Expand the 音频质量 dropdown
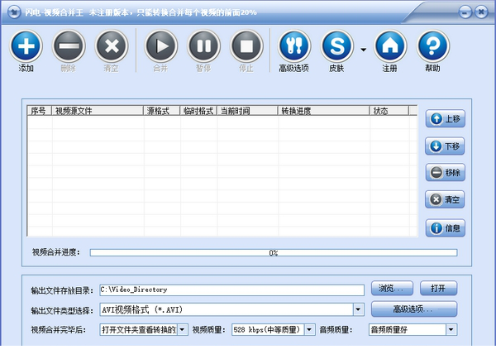Screen dimensions: 496x359 pyautogui.click(x=451, y=329)
